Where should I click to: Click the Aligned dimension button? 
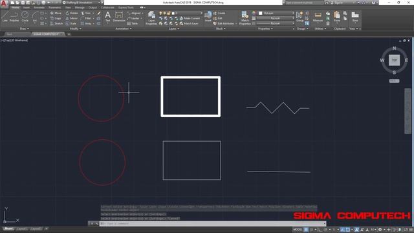tap(135, 13)
